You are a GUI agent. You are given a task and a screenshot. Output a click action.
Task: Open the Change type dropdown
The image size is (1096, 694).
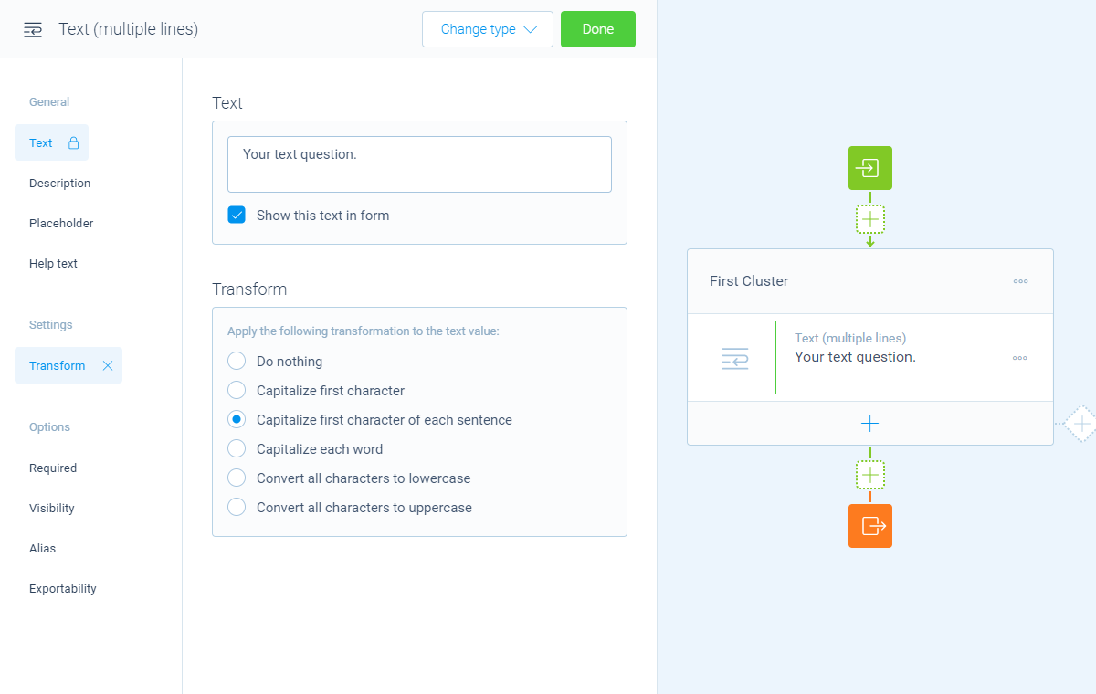coord(488,29)
